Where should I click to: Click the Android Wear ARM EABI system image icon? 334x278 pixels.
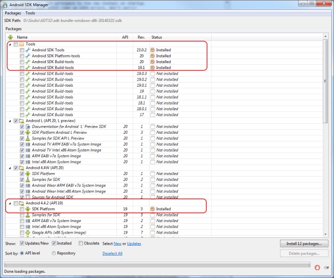tap(28, 186)
